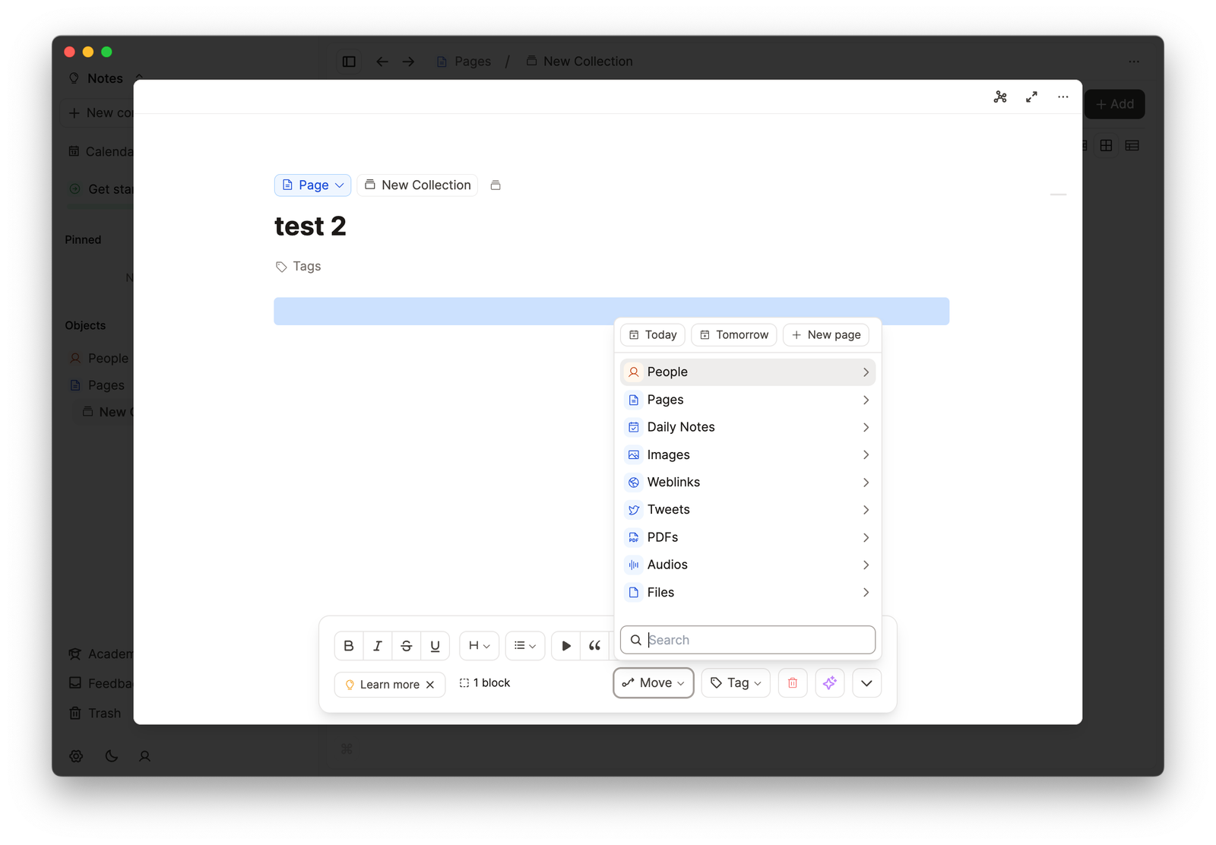Viewport: 1216px width, 845px height.
Task: Open People under Objects in the sidebar
Action: (x=100, y=358)
